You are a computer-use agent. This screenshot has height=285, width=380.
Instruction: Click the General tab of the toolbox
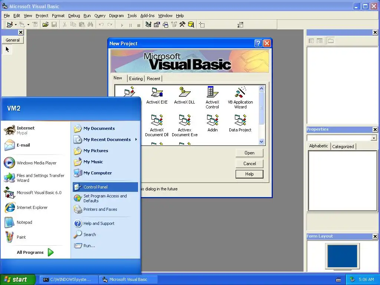click(x=13, y=40)
